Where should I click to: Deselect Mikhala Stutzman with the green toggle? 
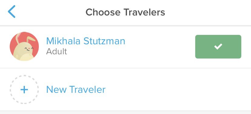(x=218, y=47)
